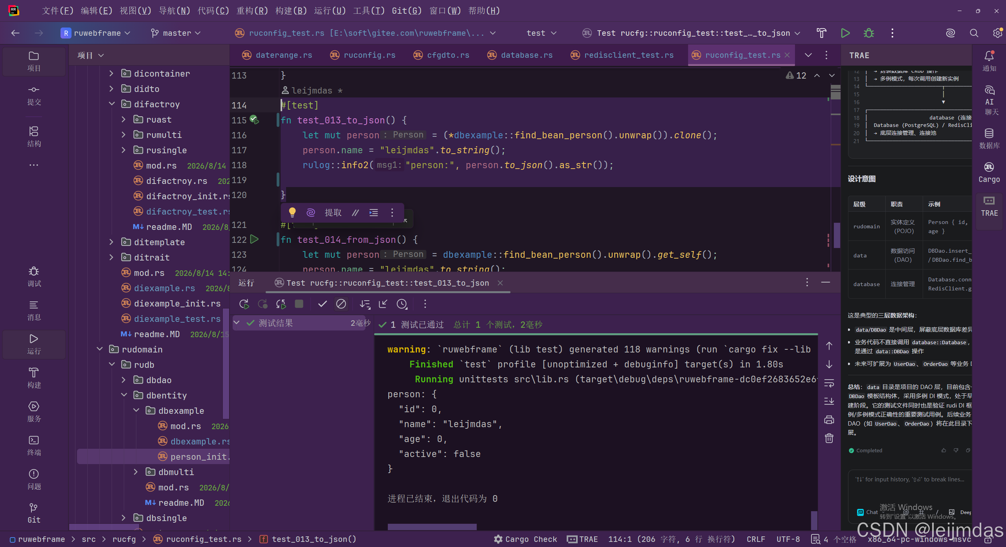
Task: Rerun the test in run panel
Action: (x=244, y=304)
